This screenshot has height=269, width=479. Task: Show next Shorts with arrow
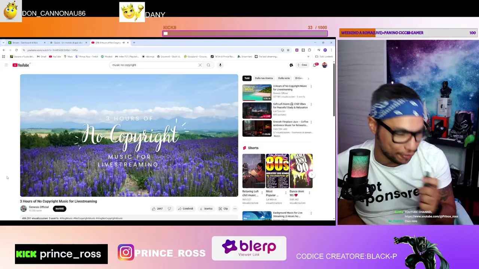pyautogui.click(x=312, y=174)
